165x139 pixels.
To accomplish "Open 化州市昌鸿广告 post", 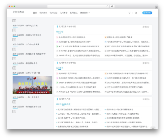I will (72, 118).
